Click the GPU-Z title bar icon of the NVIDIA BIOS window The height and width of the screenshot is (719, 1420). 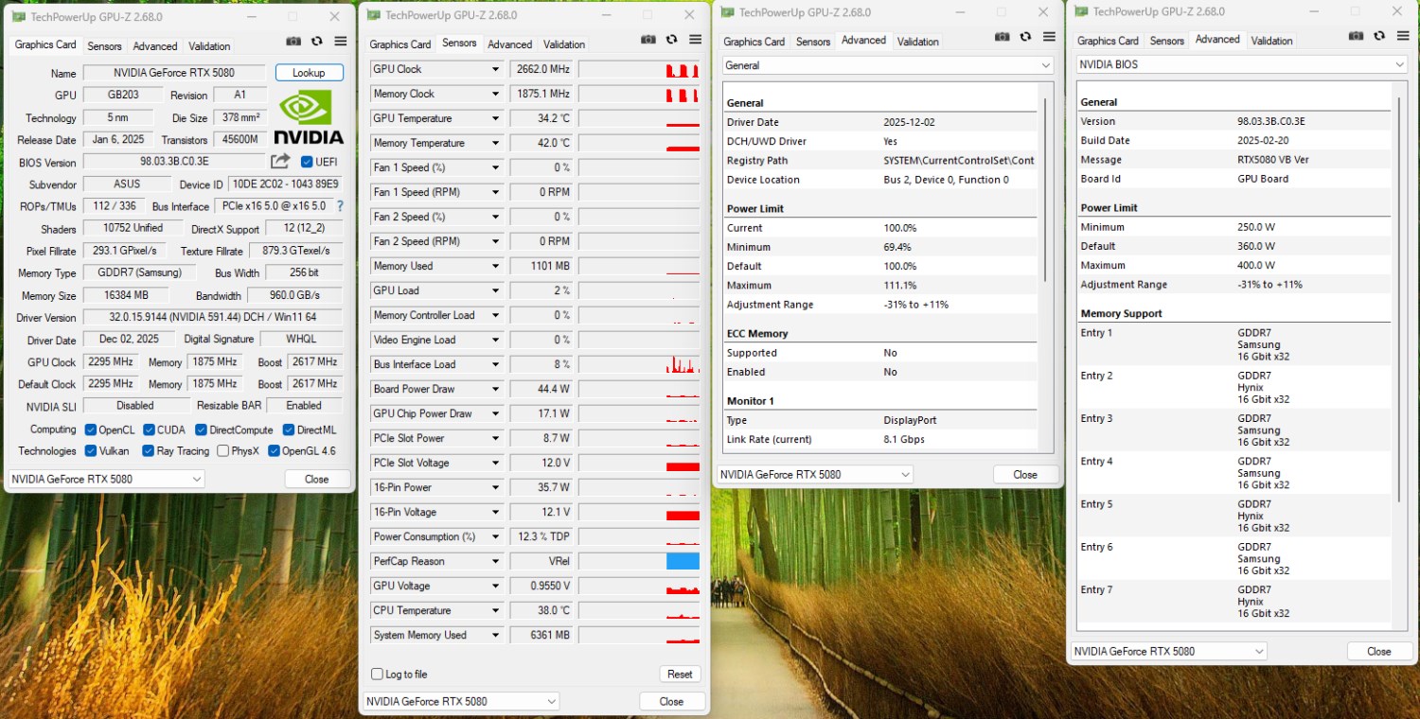coord(1082,11)
